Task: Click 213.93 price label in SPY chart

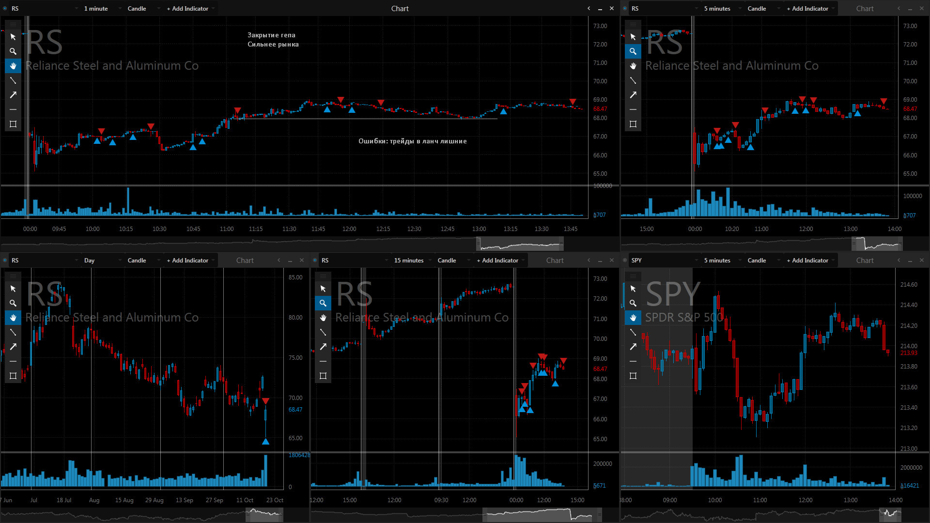Action: pyautogui.click(x=909, y=353)
